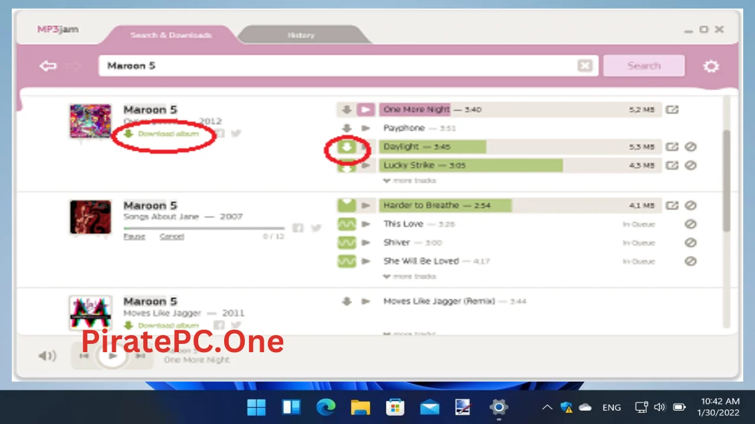Play Moves Like Jagger (Remix) track
The image size is (755, 424).
point(366,302)
